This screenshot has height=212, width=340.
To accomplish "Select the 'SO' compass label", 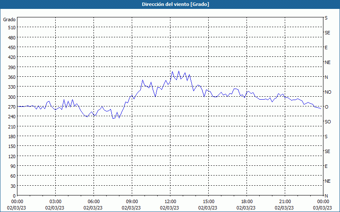I will (x=328, y=122).
